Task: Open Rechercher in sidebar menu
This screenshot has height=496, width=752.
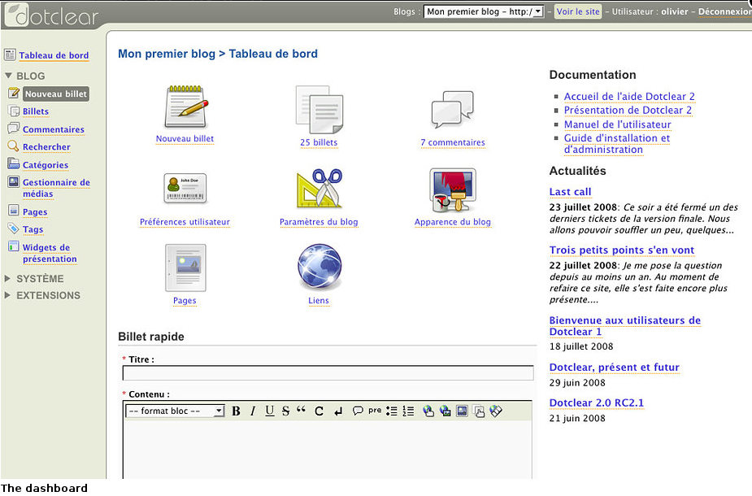Action: pos(46,147)
